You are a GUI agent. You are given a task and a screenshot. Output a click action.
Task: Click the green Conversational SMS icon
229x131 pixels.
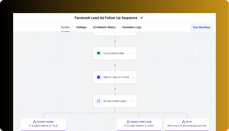click(x=99, y=53)
